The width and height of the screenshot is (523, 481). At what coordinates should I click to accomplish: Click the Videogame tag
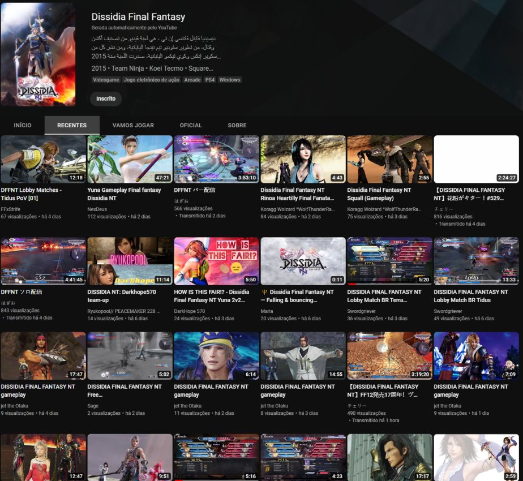pyautogui.click(x=106, y=80)
